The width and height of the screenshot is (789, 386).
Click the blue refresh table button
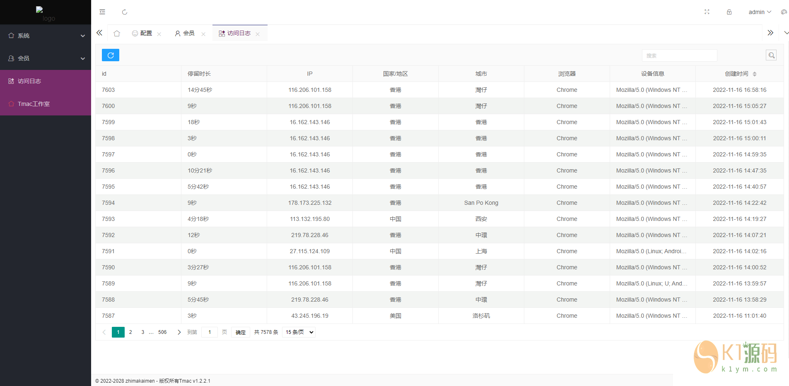(110, 55)
